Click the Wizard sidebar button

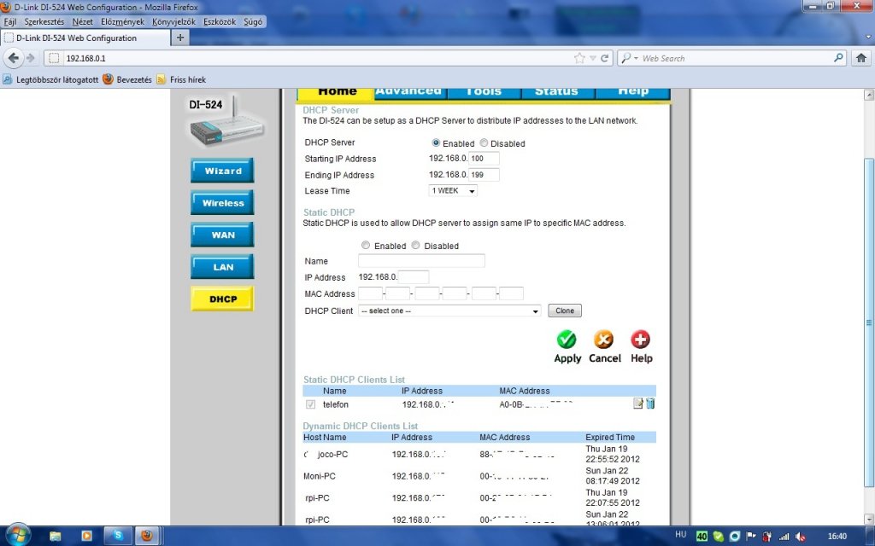click(x=222, y=171)
